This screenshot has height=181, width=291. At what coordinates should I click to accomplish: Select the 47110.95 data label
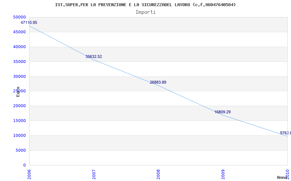(x=29, y=22)
